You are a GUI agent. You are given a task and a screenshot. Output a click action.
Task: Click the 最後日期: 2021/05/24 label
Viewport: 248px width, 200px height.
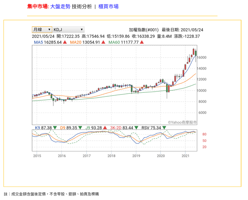coord(183,30)
